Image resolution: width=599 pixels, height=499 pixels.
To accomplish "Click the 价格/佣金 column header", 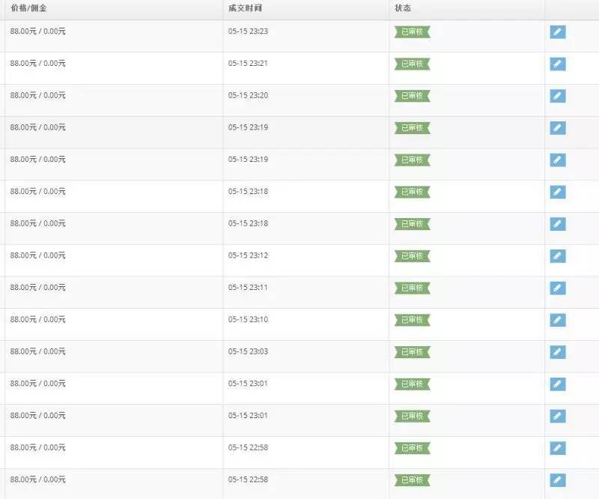I will pos(28,8).
